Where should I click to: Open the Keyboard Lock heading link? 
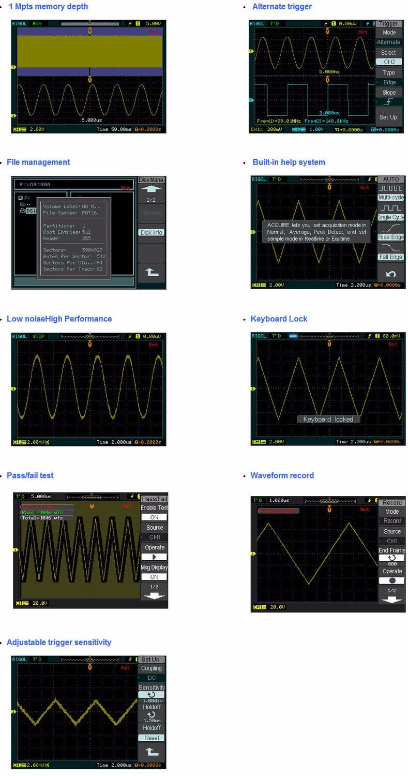pyautogui.click(x=279, y=319)
